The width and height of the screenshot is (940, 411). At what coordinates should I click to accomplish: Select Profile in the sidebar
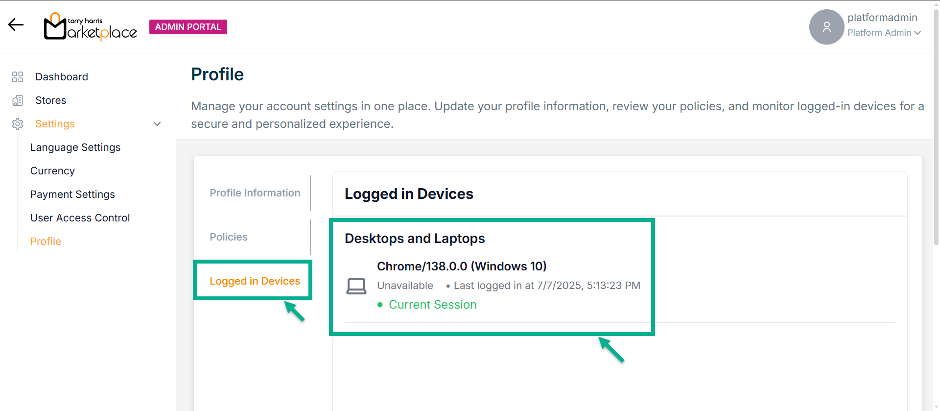tap(46, 242)
